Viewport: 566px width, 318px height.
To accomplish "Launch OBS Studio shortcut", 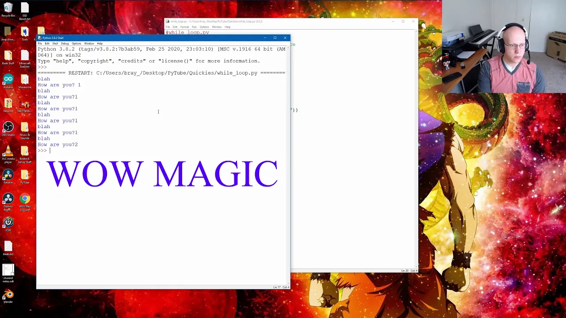I will 8,129.
